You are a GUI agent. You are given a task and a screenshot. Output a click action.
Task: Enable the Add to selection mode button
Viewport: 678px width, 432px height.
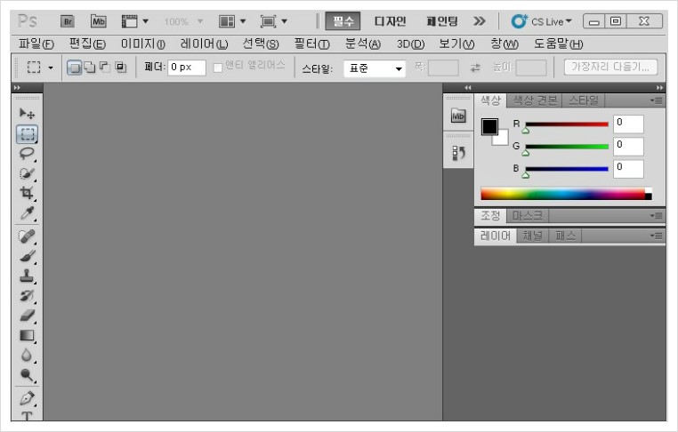(90, 68)
